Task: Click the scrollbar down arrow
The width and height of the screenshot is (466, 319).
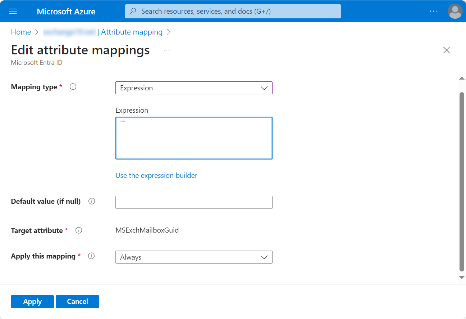Action: click(462, 277)
